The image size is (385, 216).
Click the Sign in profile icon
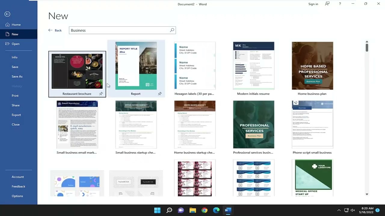click(x=327, y=4)
